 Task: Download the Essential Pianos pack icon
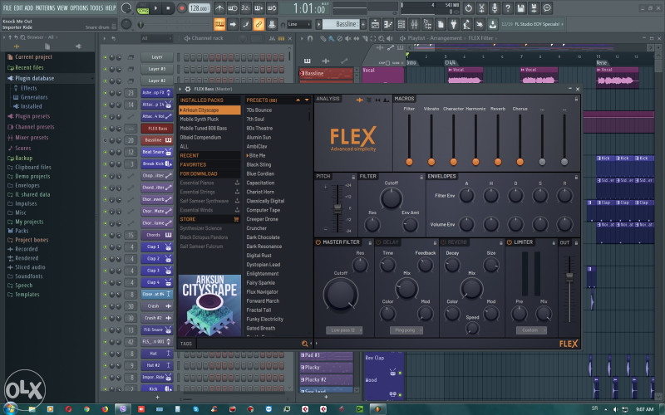(237, 183)
